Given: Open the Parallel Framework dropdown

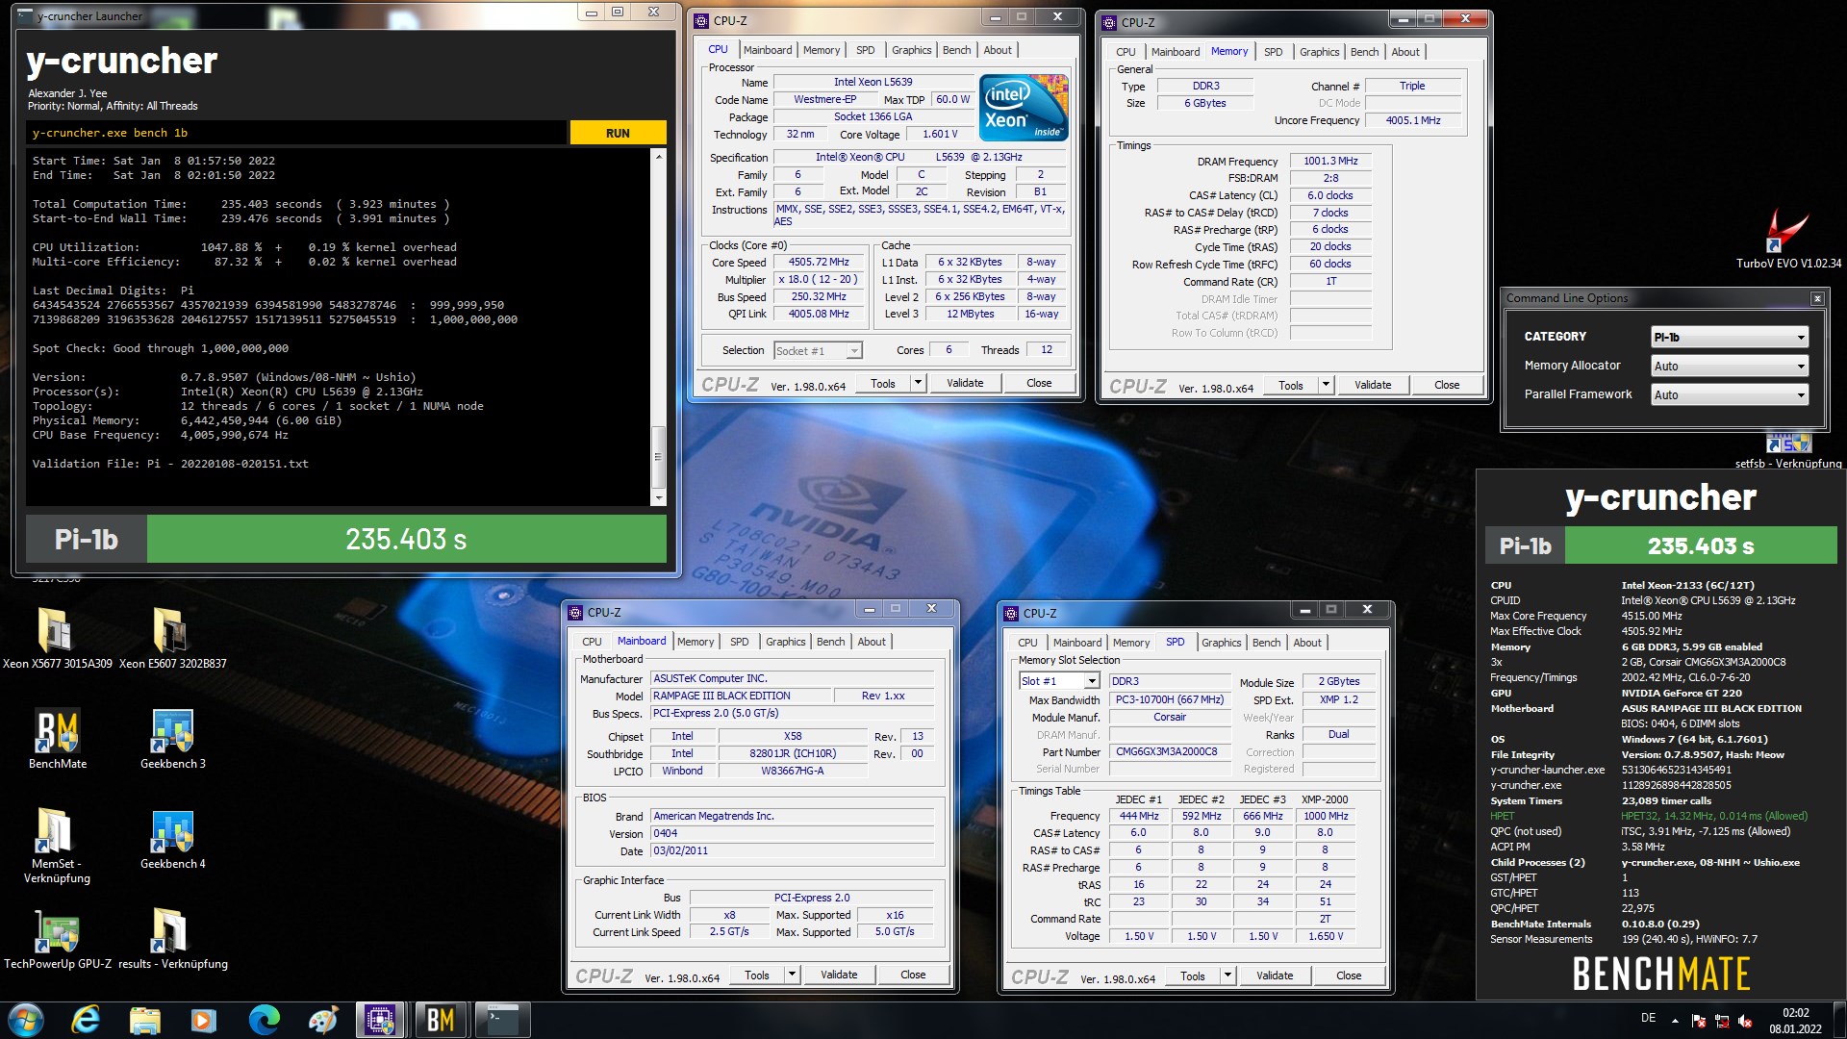Looking at the screenshot, I should [x=1730, y=394].
